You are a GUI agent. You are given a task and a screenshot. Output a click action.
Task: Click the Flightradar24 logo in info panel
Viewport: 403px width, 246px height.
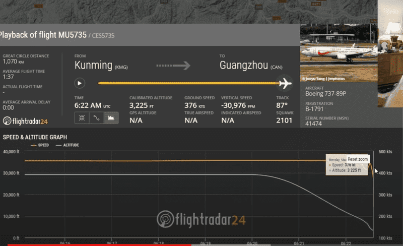coord(26,121)
